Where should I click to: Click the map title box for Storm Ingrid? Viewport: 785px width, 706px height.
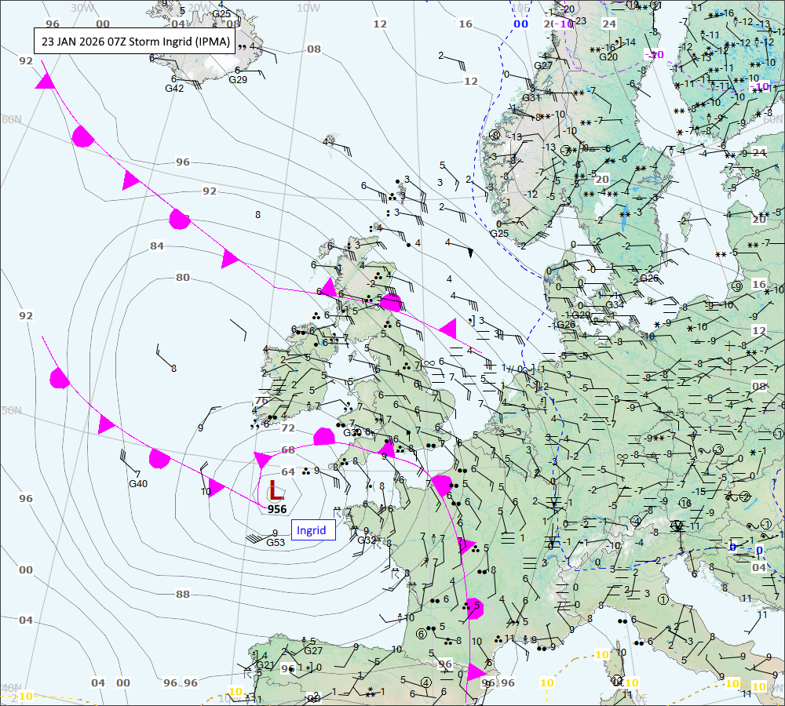[x=133, y=42]
